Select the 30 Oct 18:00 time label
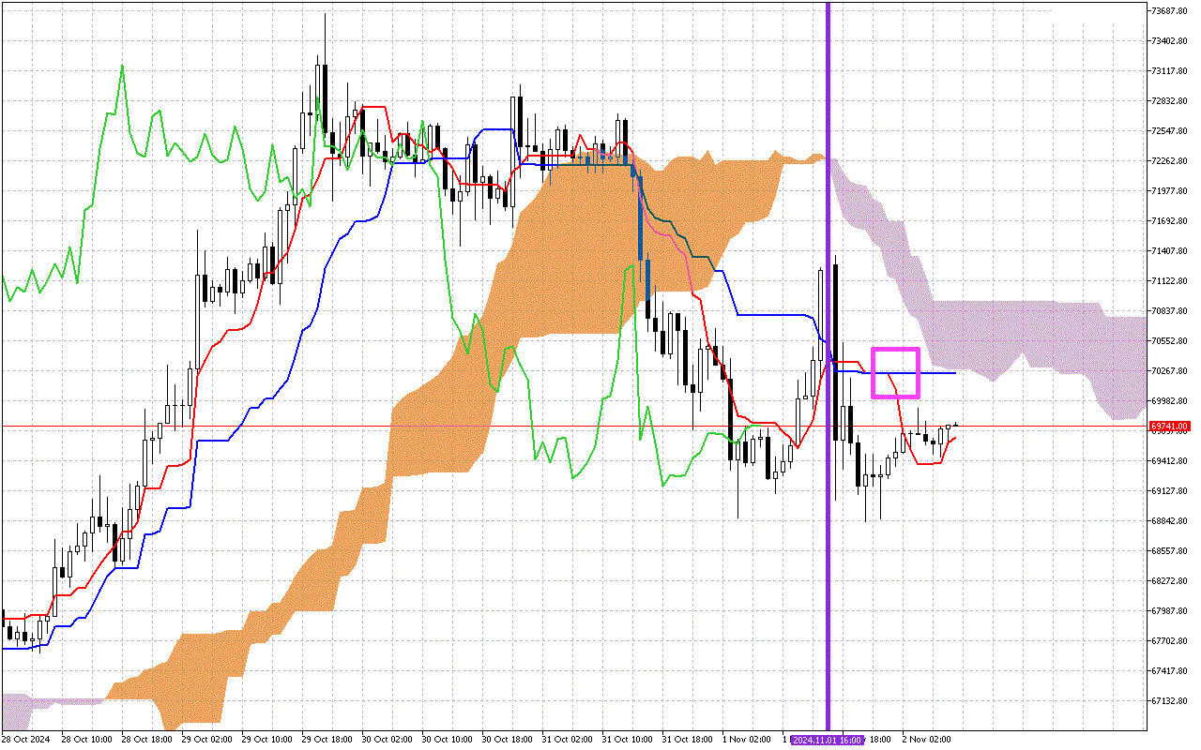Image resolution: width=1201 pixels, height=750 pixels. (x=506, y=740)
